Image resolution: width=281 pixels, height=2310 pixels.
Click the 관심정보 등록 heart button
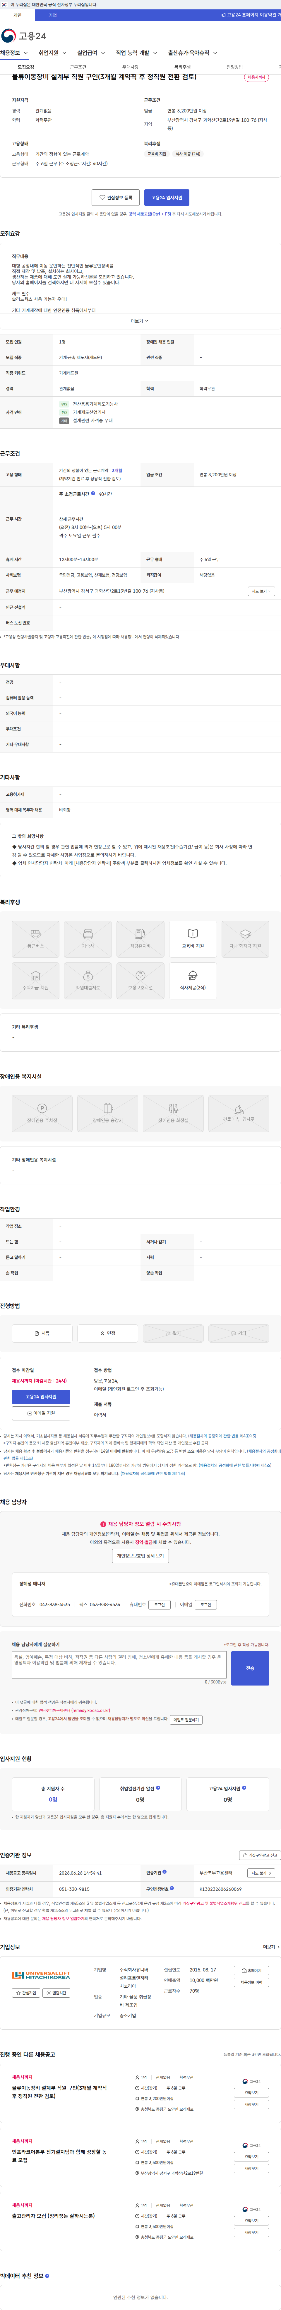[115, 197]
